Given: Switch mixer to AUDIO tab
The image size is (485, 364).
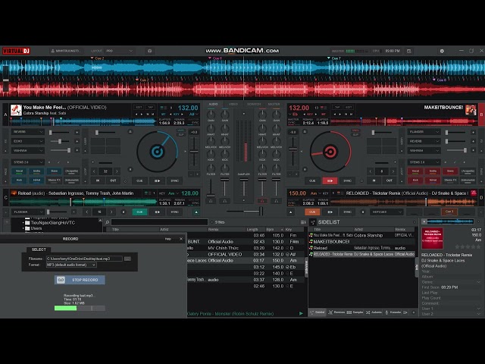Looking at the screenshot, I should [x=213, y=105].
